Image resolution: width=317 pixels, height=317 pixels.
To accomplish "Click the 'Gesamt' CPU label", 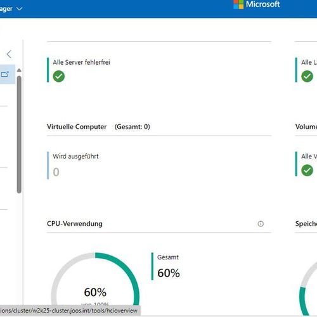I will [x=168, y=257].
